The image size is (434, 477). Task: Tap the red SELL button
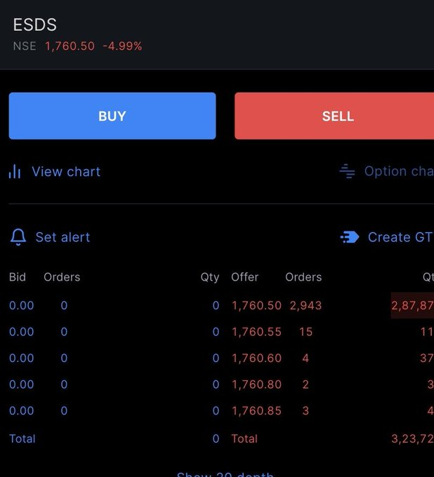pyautogui.click(x=334, y=116)
